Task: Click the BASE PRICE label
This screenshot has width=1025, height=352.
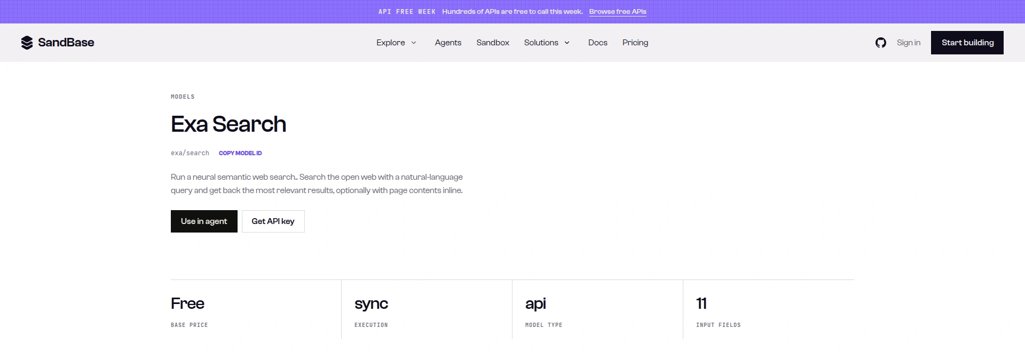Action: (190, 325)
